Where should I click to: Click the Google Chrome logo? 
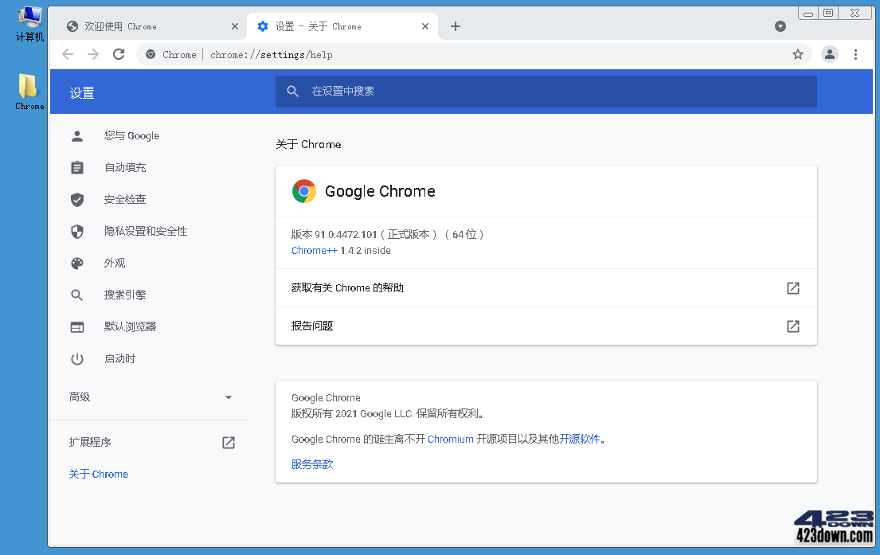click(304, 191)
